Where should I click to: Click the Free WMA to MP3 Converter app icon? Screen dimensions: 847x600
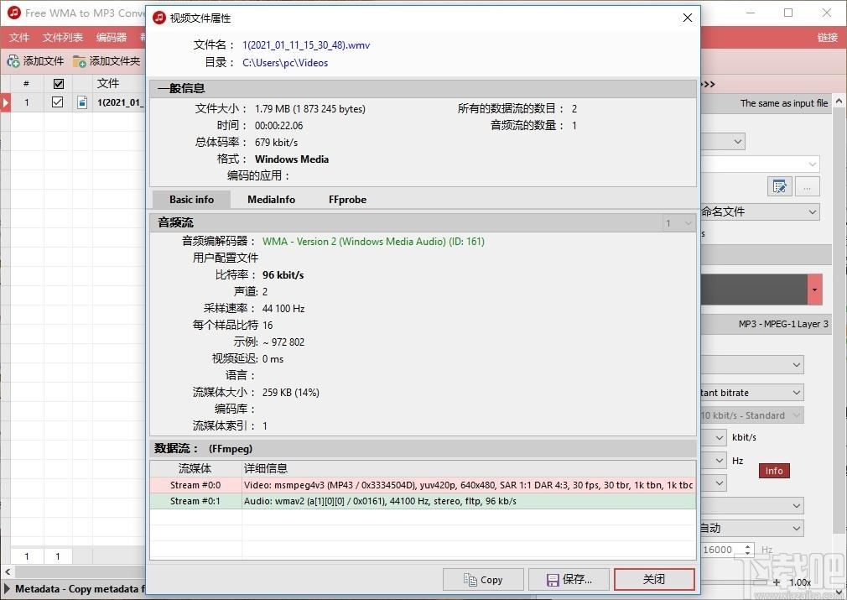coord(14,13)
